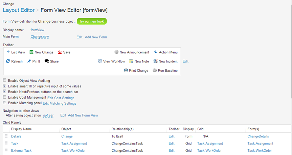Click the Pin It toolbar icon
Viewport: 292px width, 155px height.
pos(29,61)
